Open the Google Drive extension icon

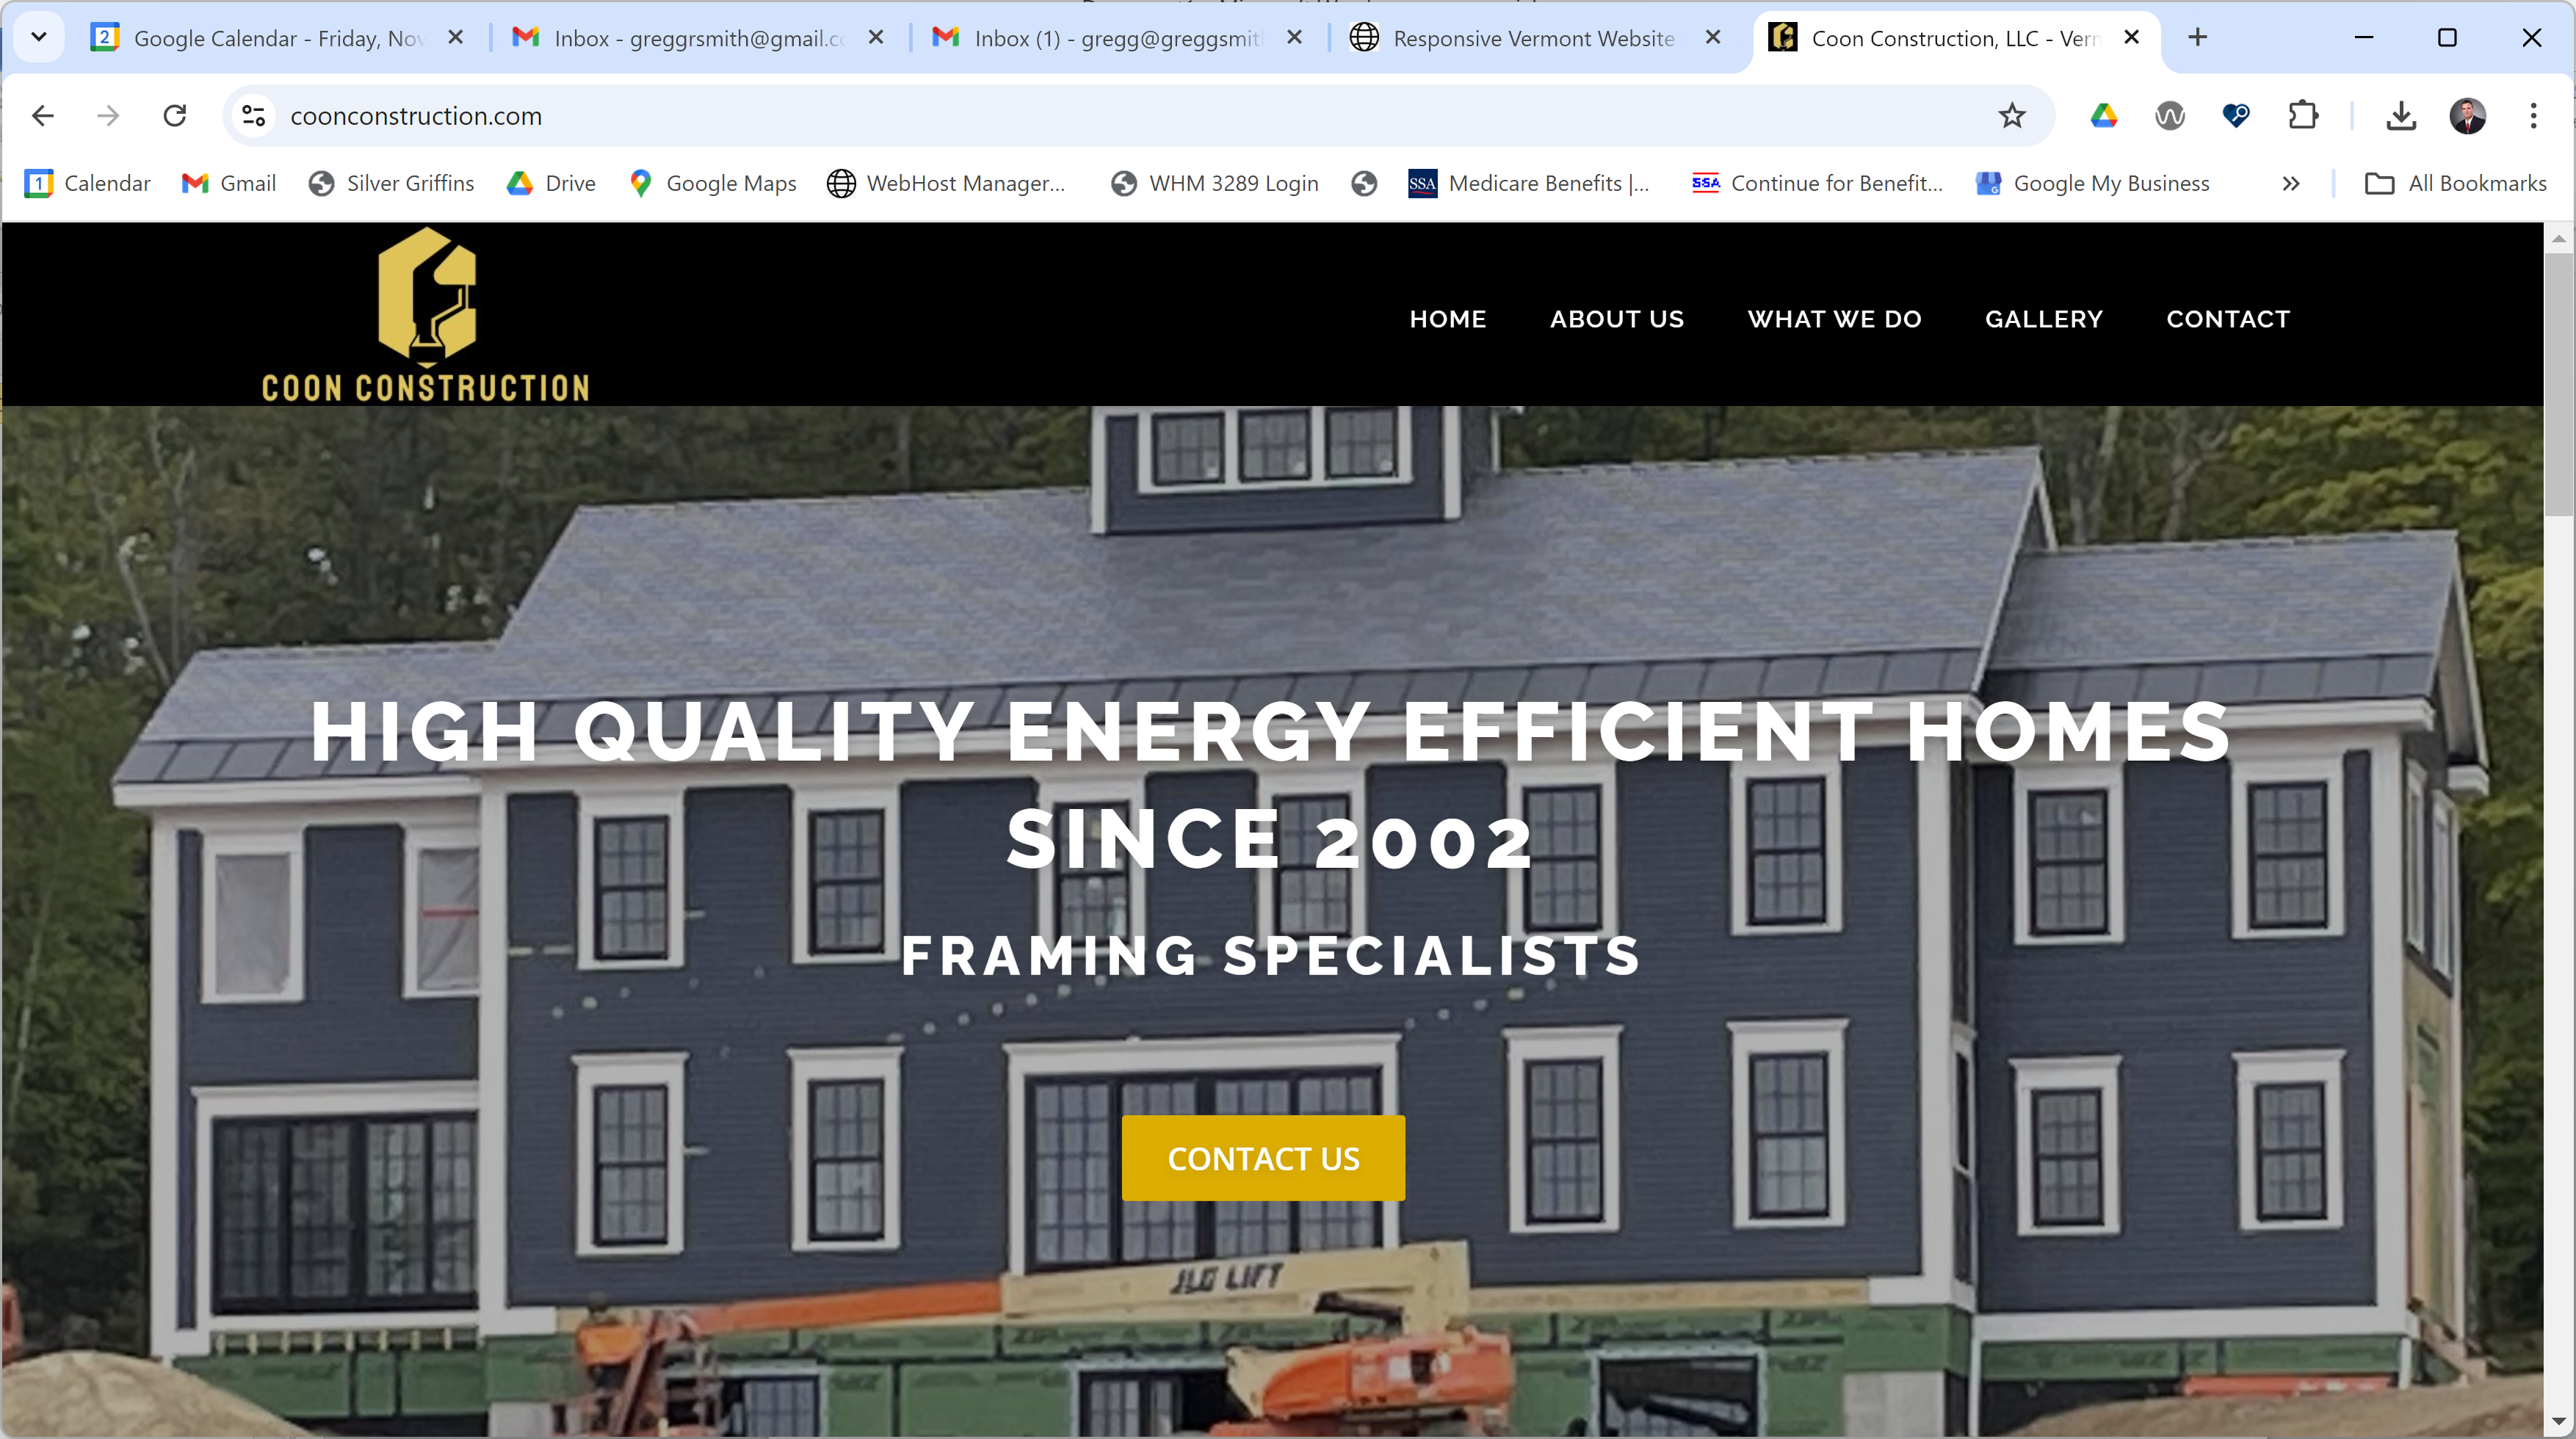[x=2104, y=116]
